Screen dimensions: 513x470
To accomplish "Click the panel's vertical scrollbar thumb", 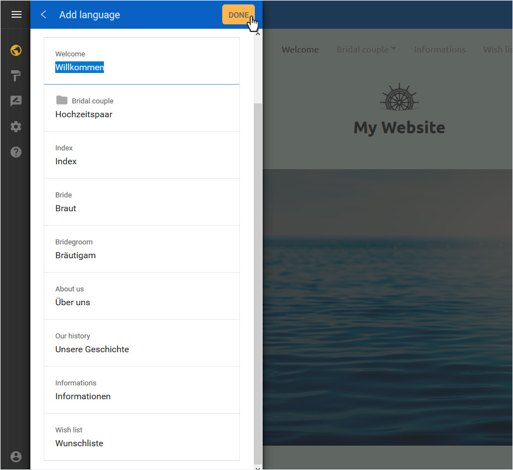I will click(x=258, y=283).
